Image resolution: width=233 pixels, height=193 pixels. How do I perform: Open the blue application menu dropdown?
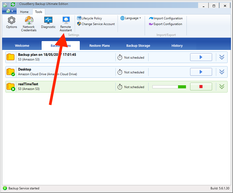point(9,11)
